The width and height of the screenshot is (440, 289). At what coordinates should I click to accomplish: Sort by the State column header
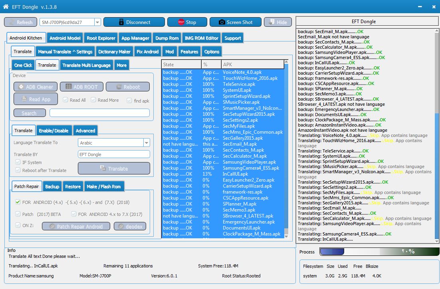click(x=182, y=65)
